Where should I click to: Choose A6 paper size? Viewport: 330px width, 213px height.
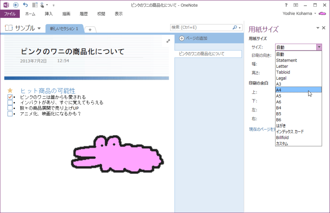[x=298, y=102]
